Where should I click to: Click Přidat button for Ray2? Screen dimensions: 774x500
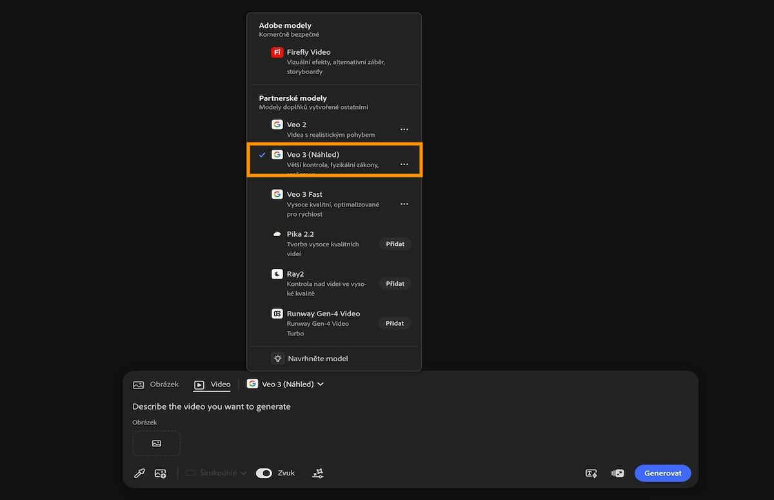point(395,284)
